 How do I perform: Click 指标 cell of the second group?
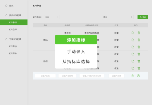[x=46, y=61]
